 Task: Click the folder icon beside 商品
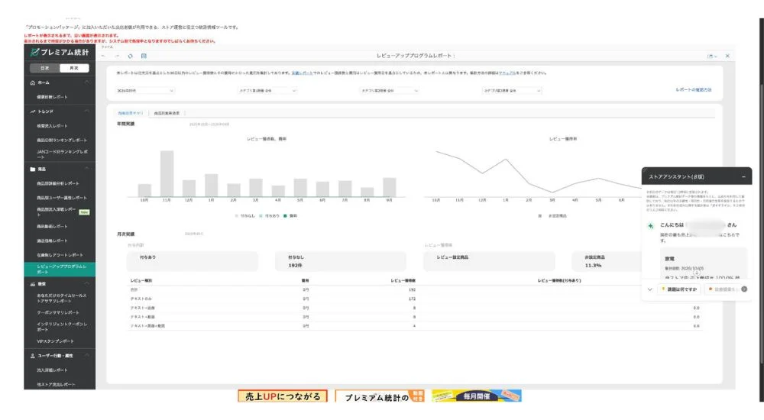pyautogui.click(x=33, y=169)
